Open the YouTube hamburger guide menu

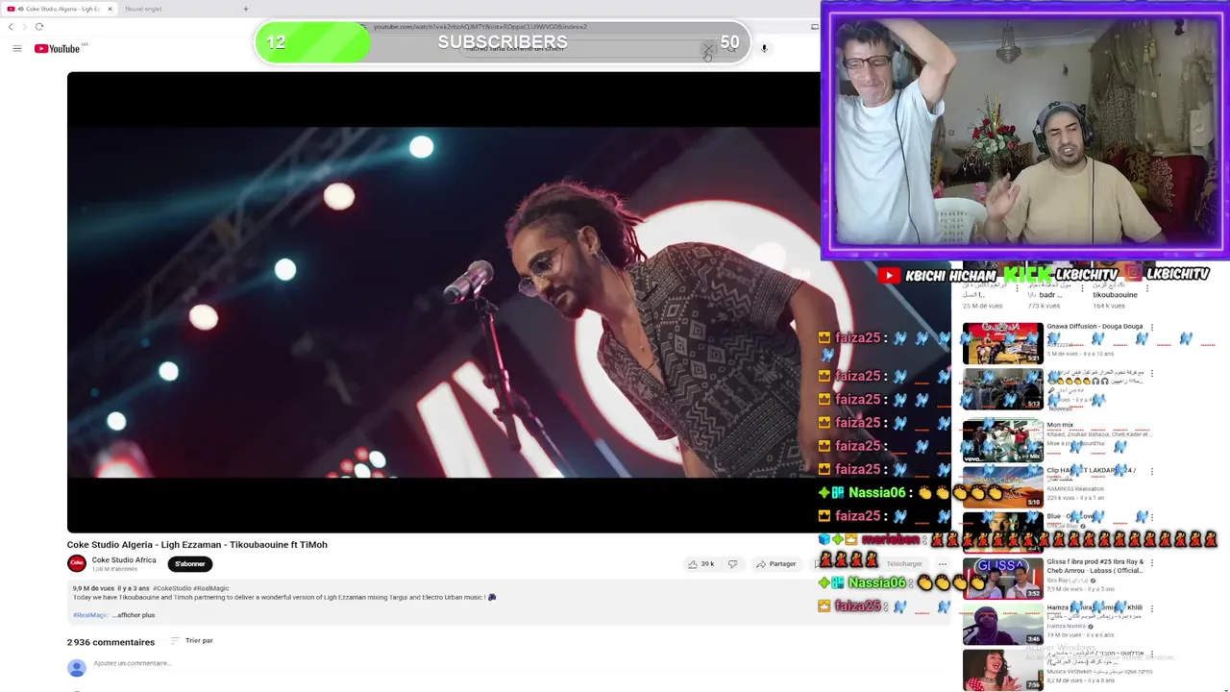point(16,49)
